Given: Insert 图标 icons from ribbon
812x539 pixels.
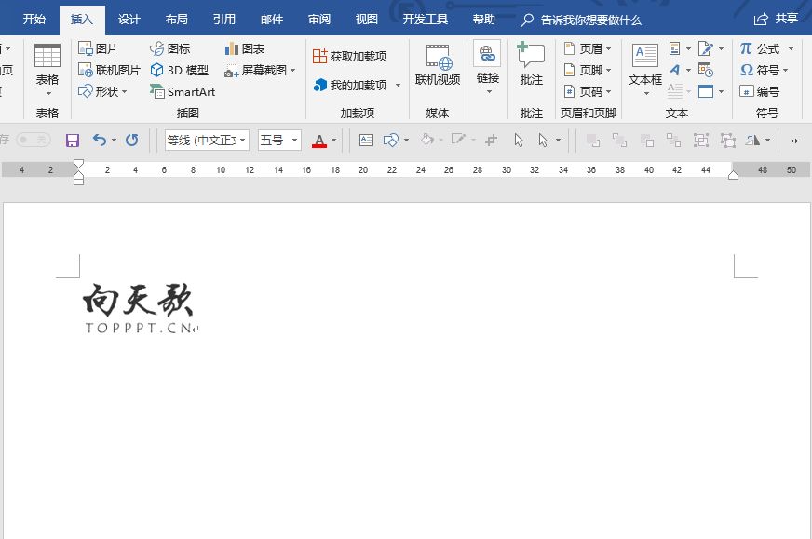Looking at the screenshot, I should point(169,48).
